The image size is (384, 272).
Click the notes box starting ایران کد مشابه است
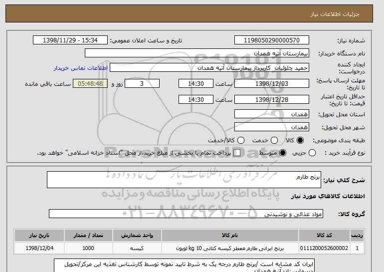click(184, 266)
